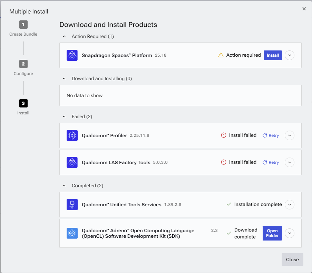Click Install failed status for LAS Factory Tools

pyautogui.click(x=243, y=162)
